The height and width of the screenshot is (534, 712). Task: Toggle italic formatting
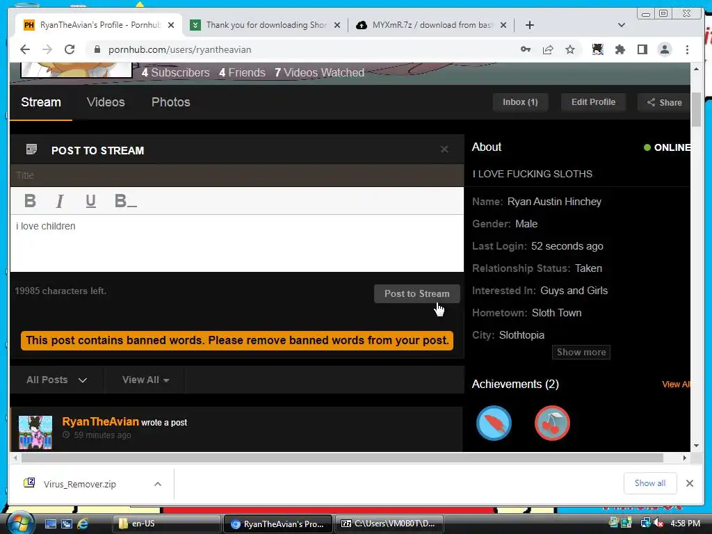[x=60, y=201]
